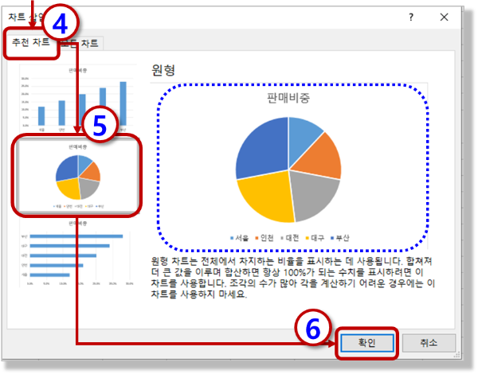The image size is (478, 374).
Task: Click the 부산 legend entry
Action: (340, 238)
